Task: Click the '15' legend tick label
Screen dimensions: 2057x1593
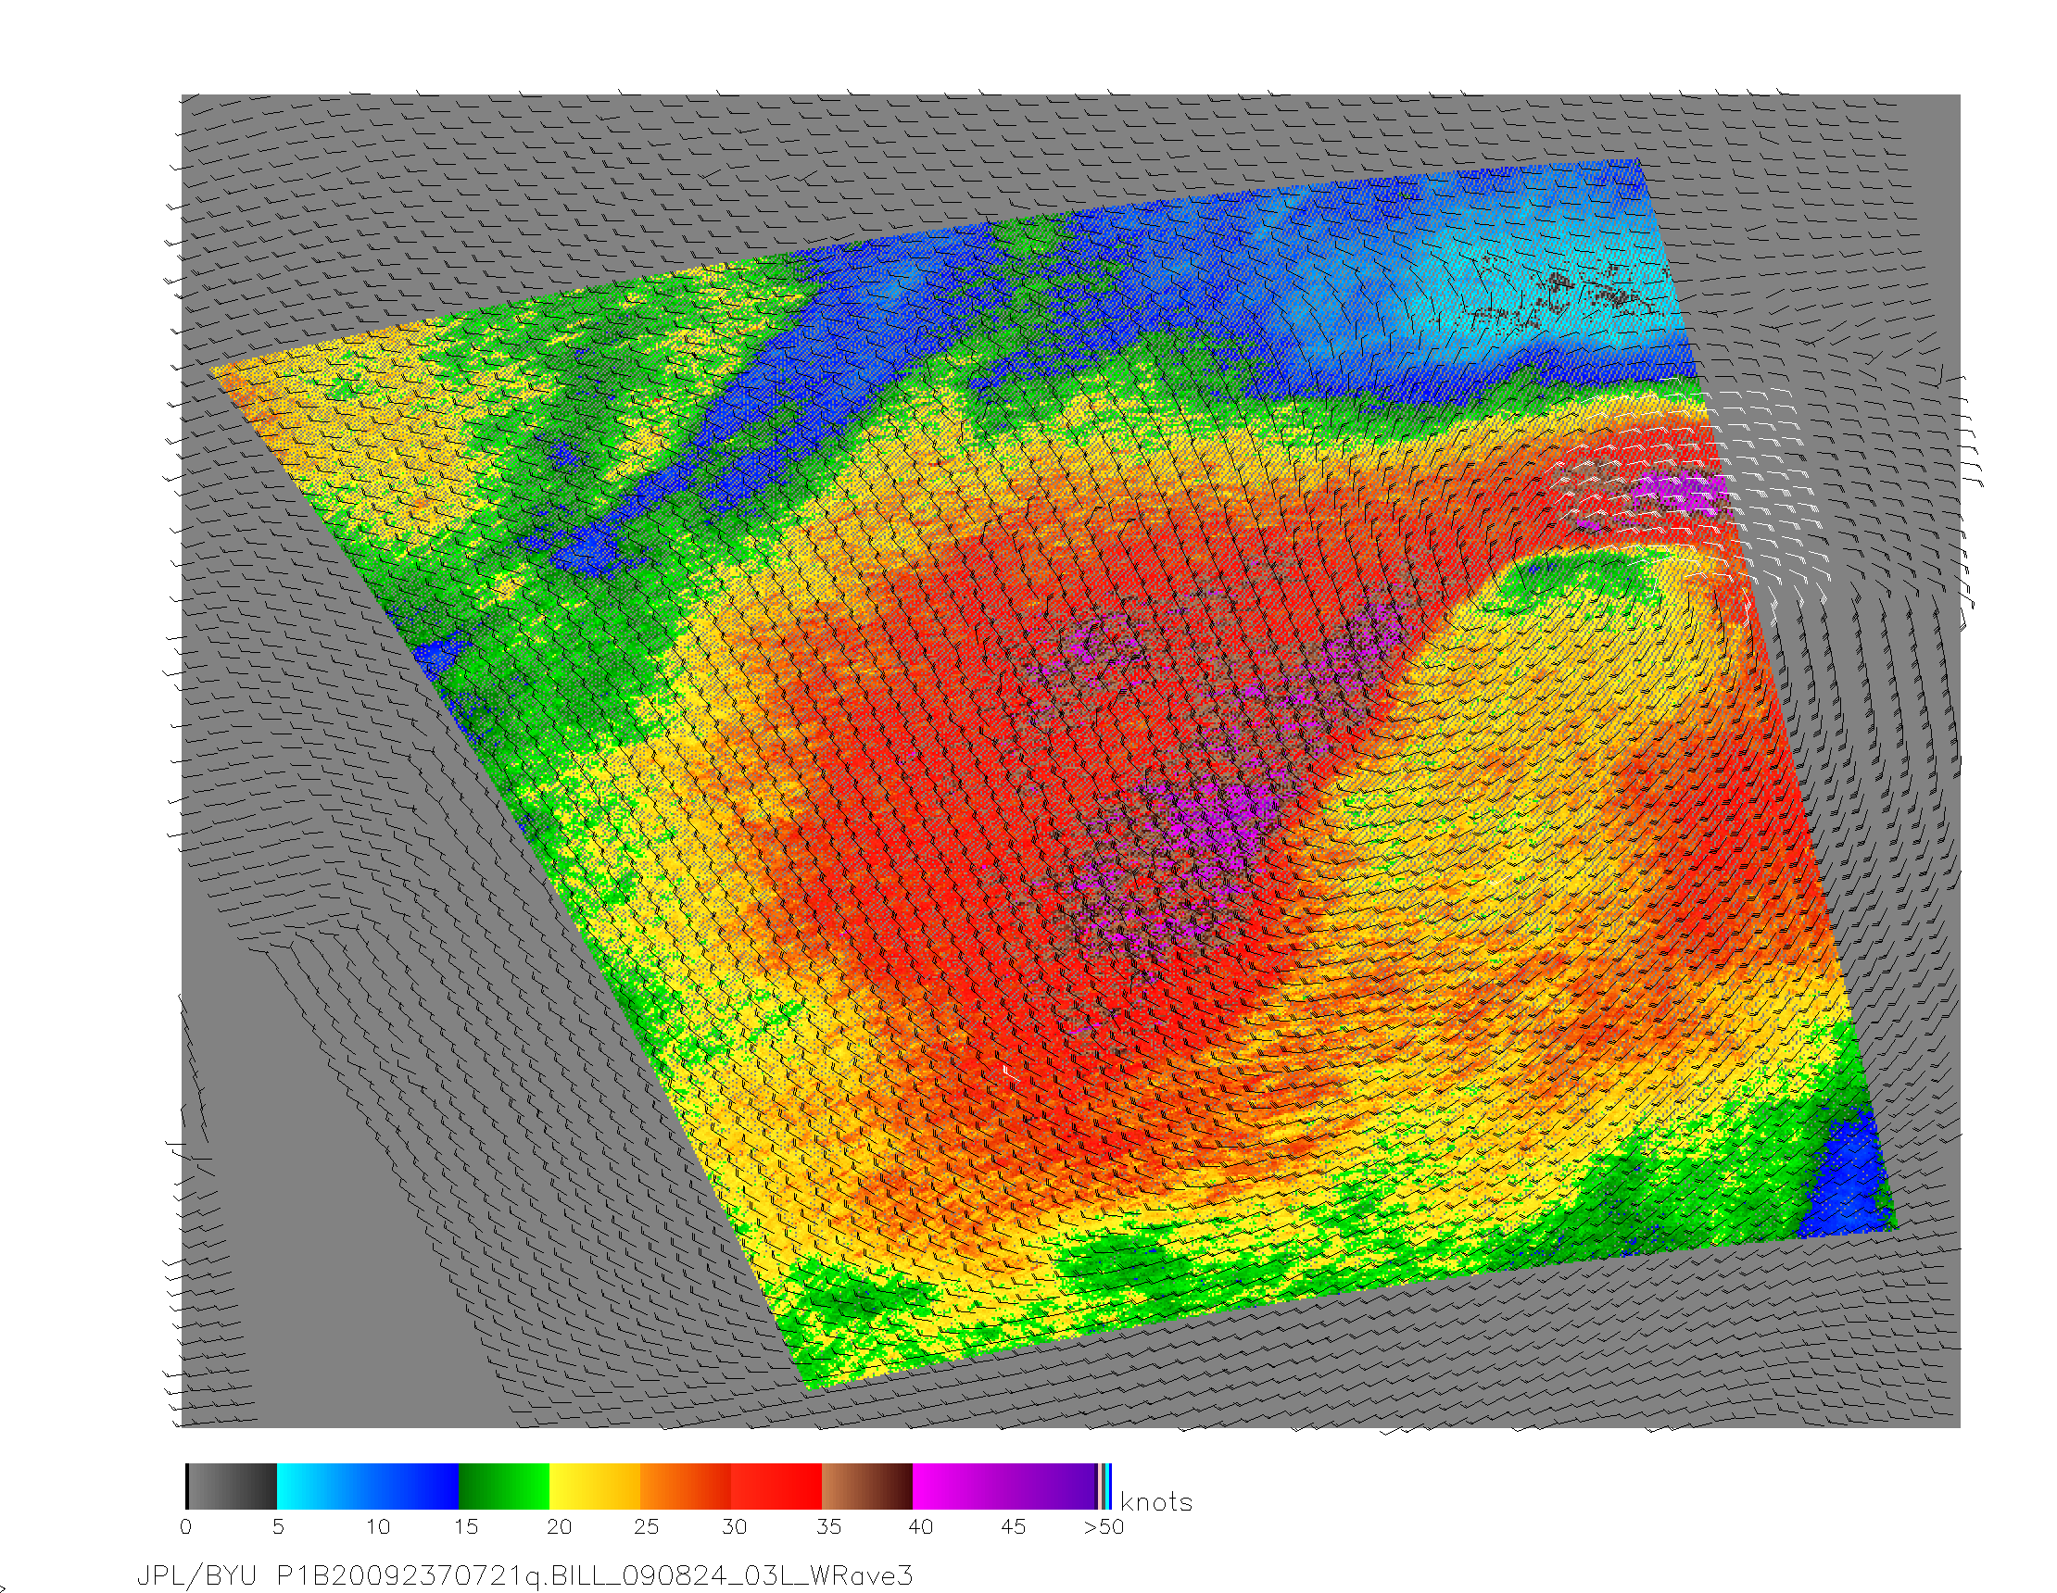Action: point(466,1527)
